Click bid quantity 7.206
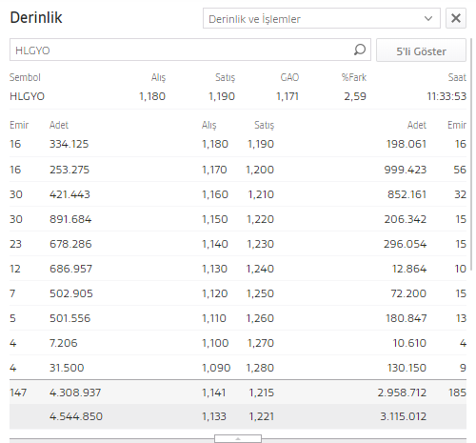This screenshot has height=443, width=476. click(x=64, y=343)
